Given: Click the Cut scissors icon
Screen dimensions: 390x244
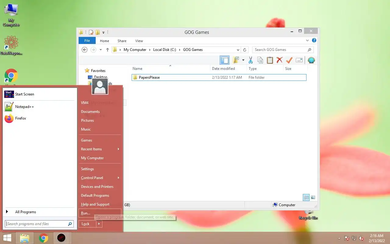Looking at the screenshot, I should [x=250, y=60].
